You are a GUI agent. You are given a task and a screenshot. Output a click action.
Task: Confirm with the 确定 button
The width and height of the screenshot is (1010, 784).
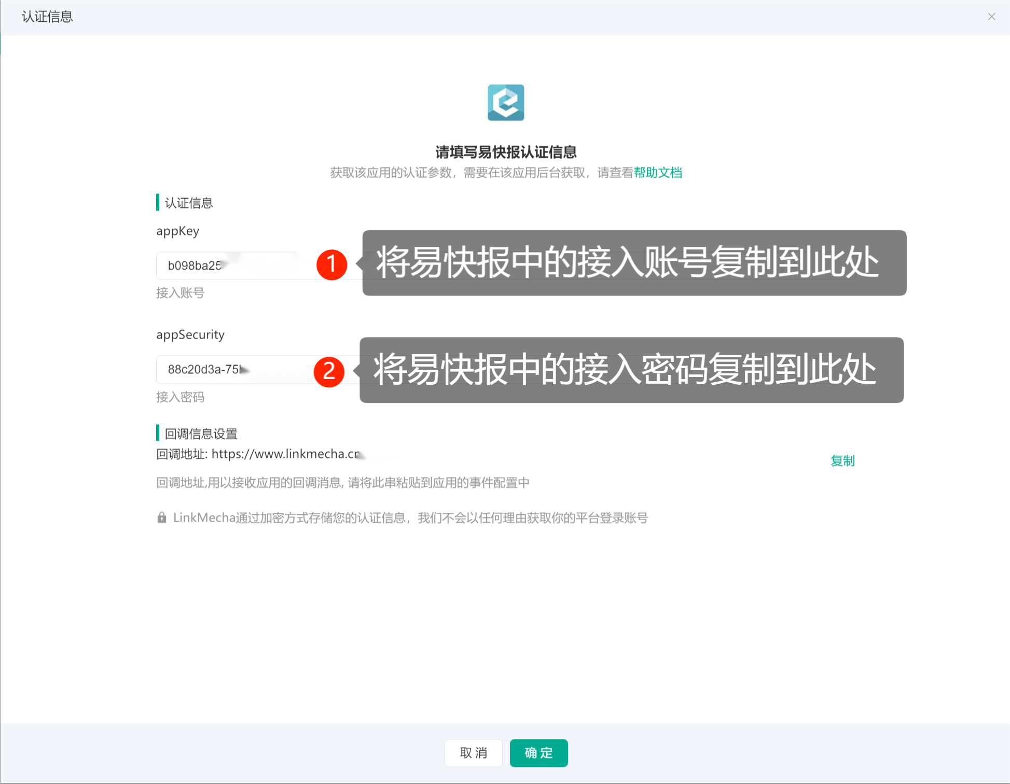coord(538,752)
